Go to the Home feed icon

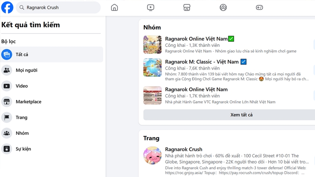[x=114, y=7]
